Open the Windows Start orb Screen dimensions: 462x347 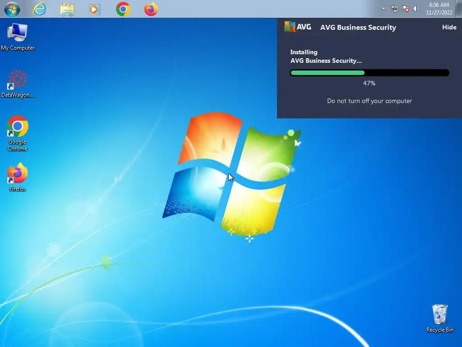[x=12, y=9]
